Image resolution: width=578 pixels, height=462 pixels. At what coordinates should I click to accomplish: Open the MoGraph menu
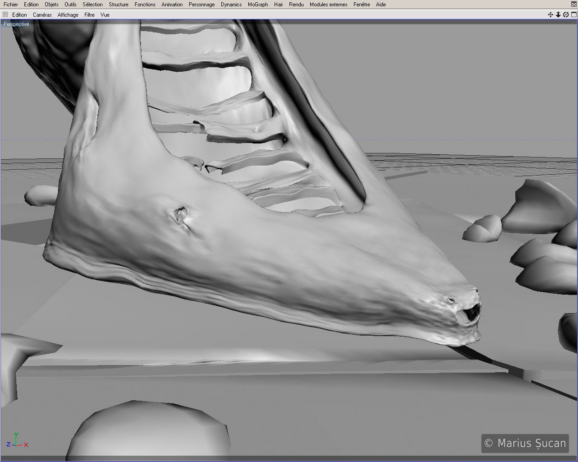[x=258, y=5]
